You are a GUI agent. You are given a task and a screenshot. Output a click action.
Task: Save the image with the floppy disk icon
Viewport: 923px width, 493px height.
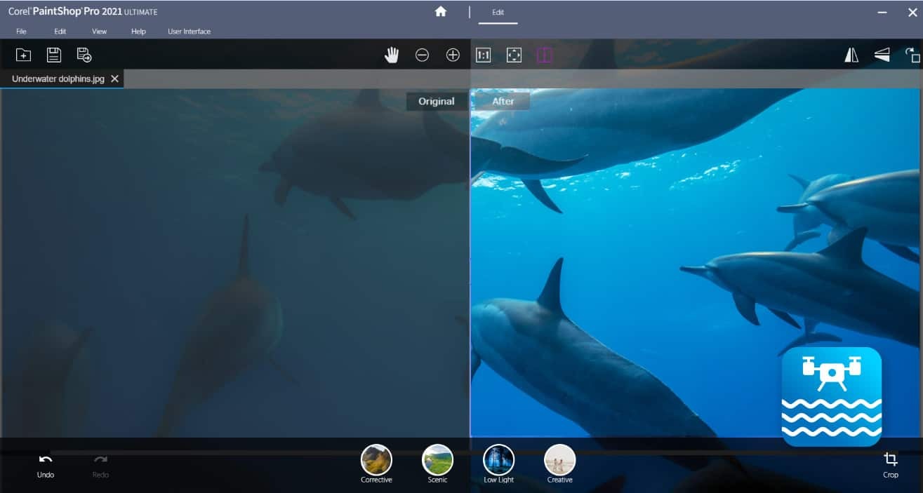tap(54, 55)
